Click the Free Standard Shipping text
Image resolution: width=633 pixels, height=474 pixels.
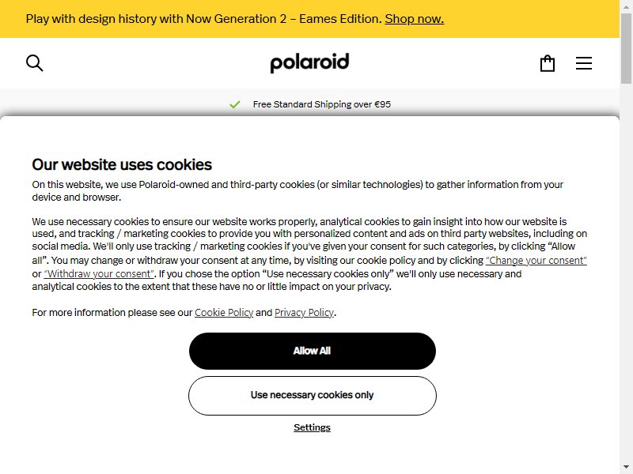pyautogui.click(x=322, y=104)
